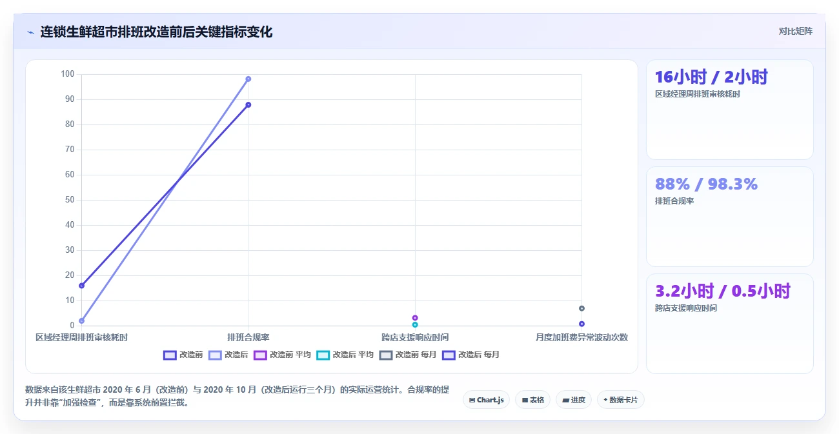Click 改造前 data point at 88 on 排班合规率

click(x=248, y=104)
